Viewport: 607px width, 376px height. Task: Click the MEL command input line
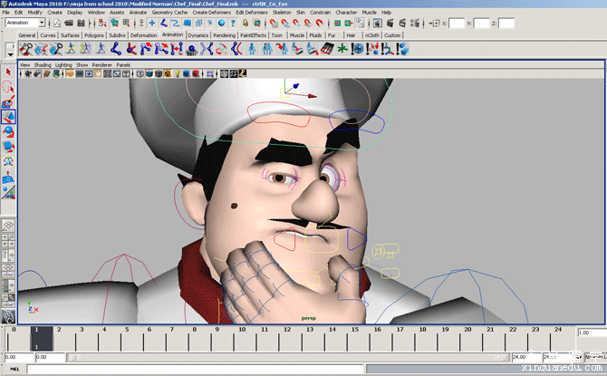click(195, 369)
